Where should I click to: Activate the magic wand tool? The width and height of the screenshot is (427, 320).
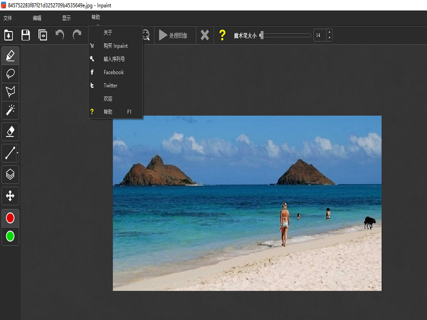pyautogui.click(x=10, y=110)
